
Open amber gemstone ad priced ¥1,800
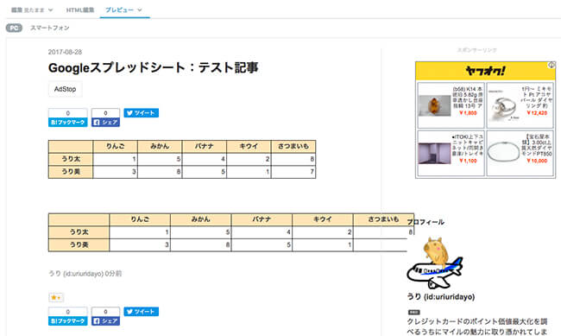click(x=451, y=105)
